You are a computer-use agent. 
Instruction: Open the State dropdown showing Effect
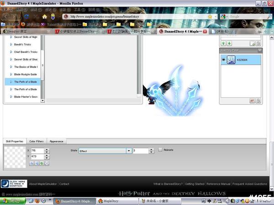point(129,151)
